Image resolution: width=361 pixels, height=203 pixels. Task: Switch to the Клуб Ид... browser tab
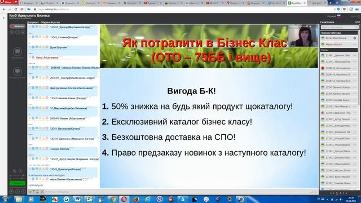(x=297, y=3)
